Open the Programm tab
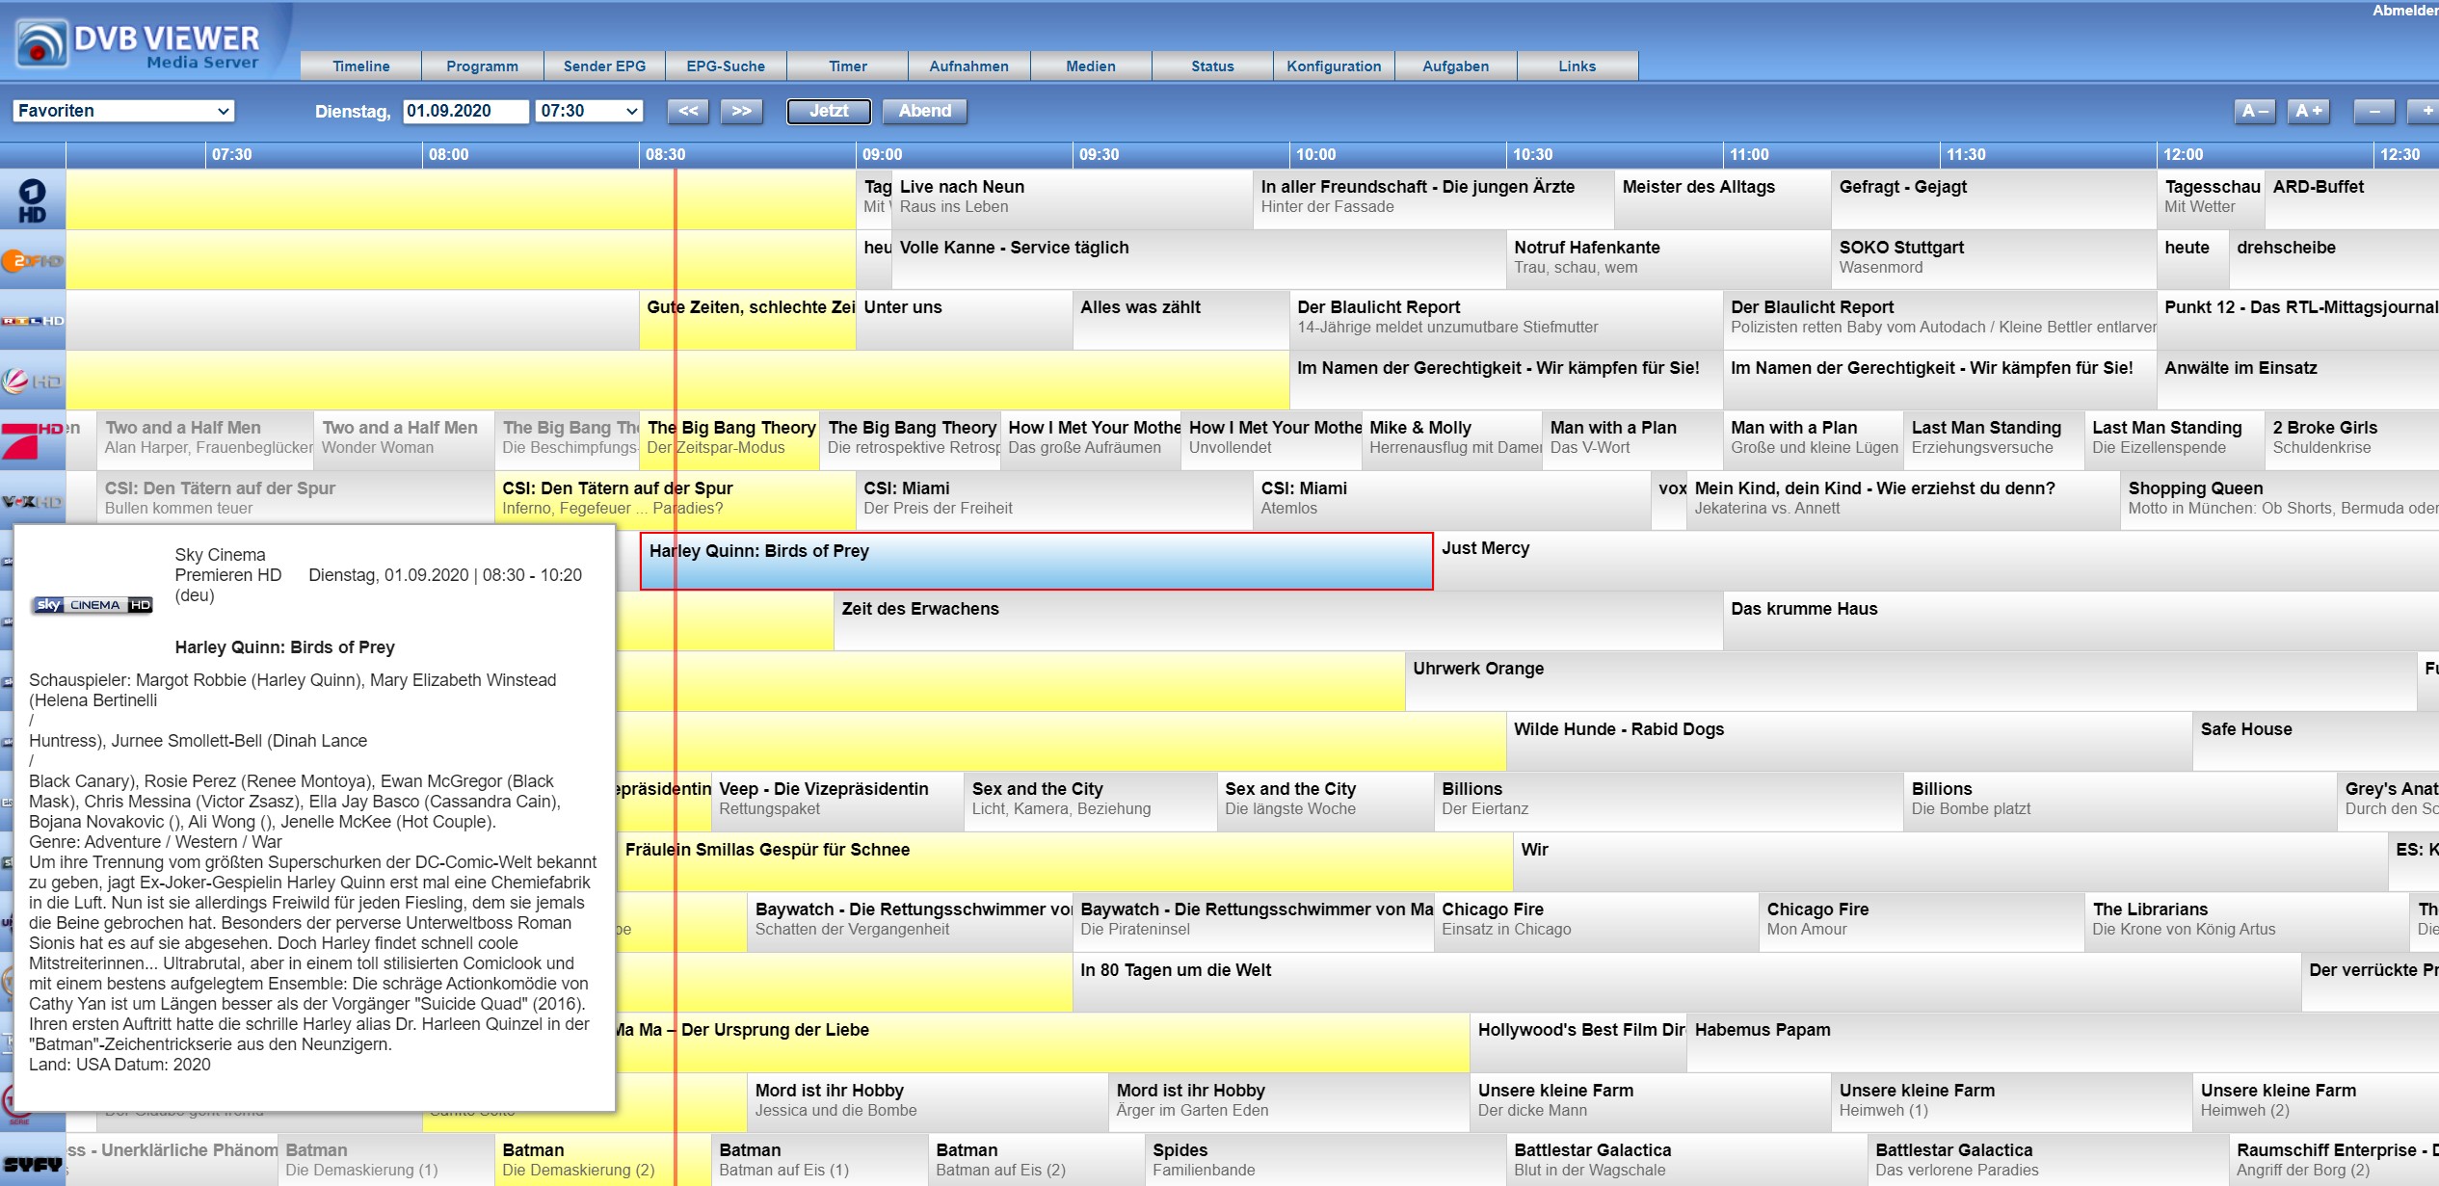This screenshot has height=1186, width=2439. (482, 66)
